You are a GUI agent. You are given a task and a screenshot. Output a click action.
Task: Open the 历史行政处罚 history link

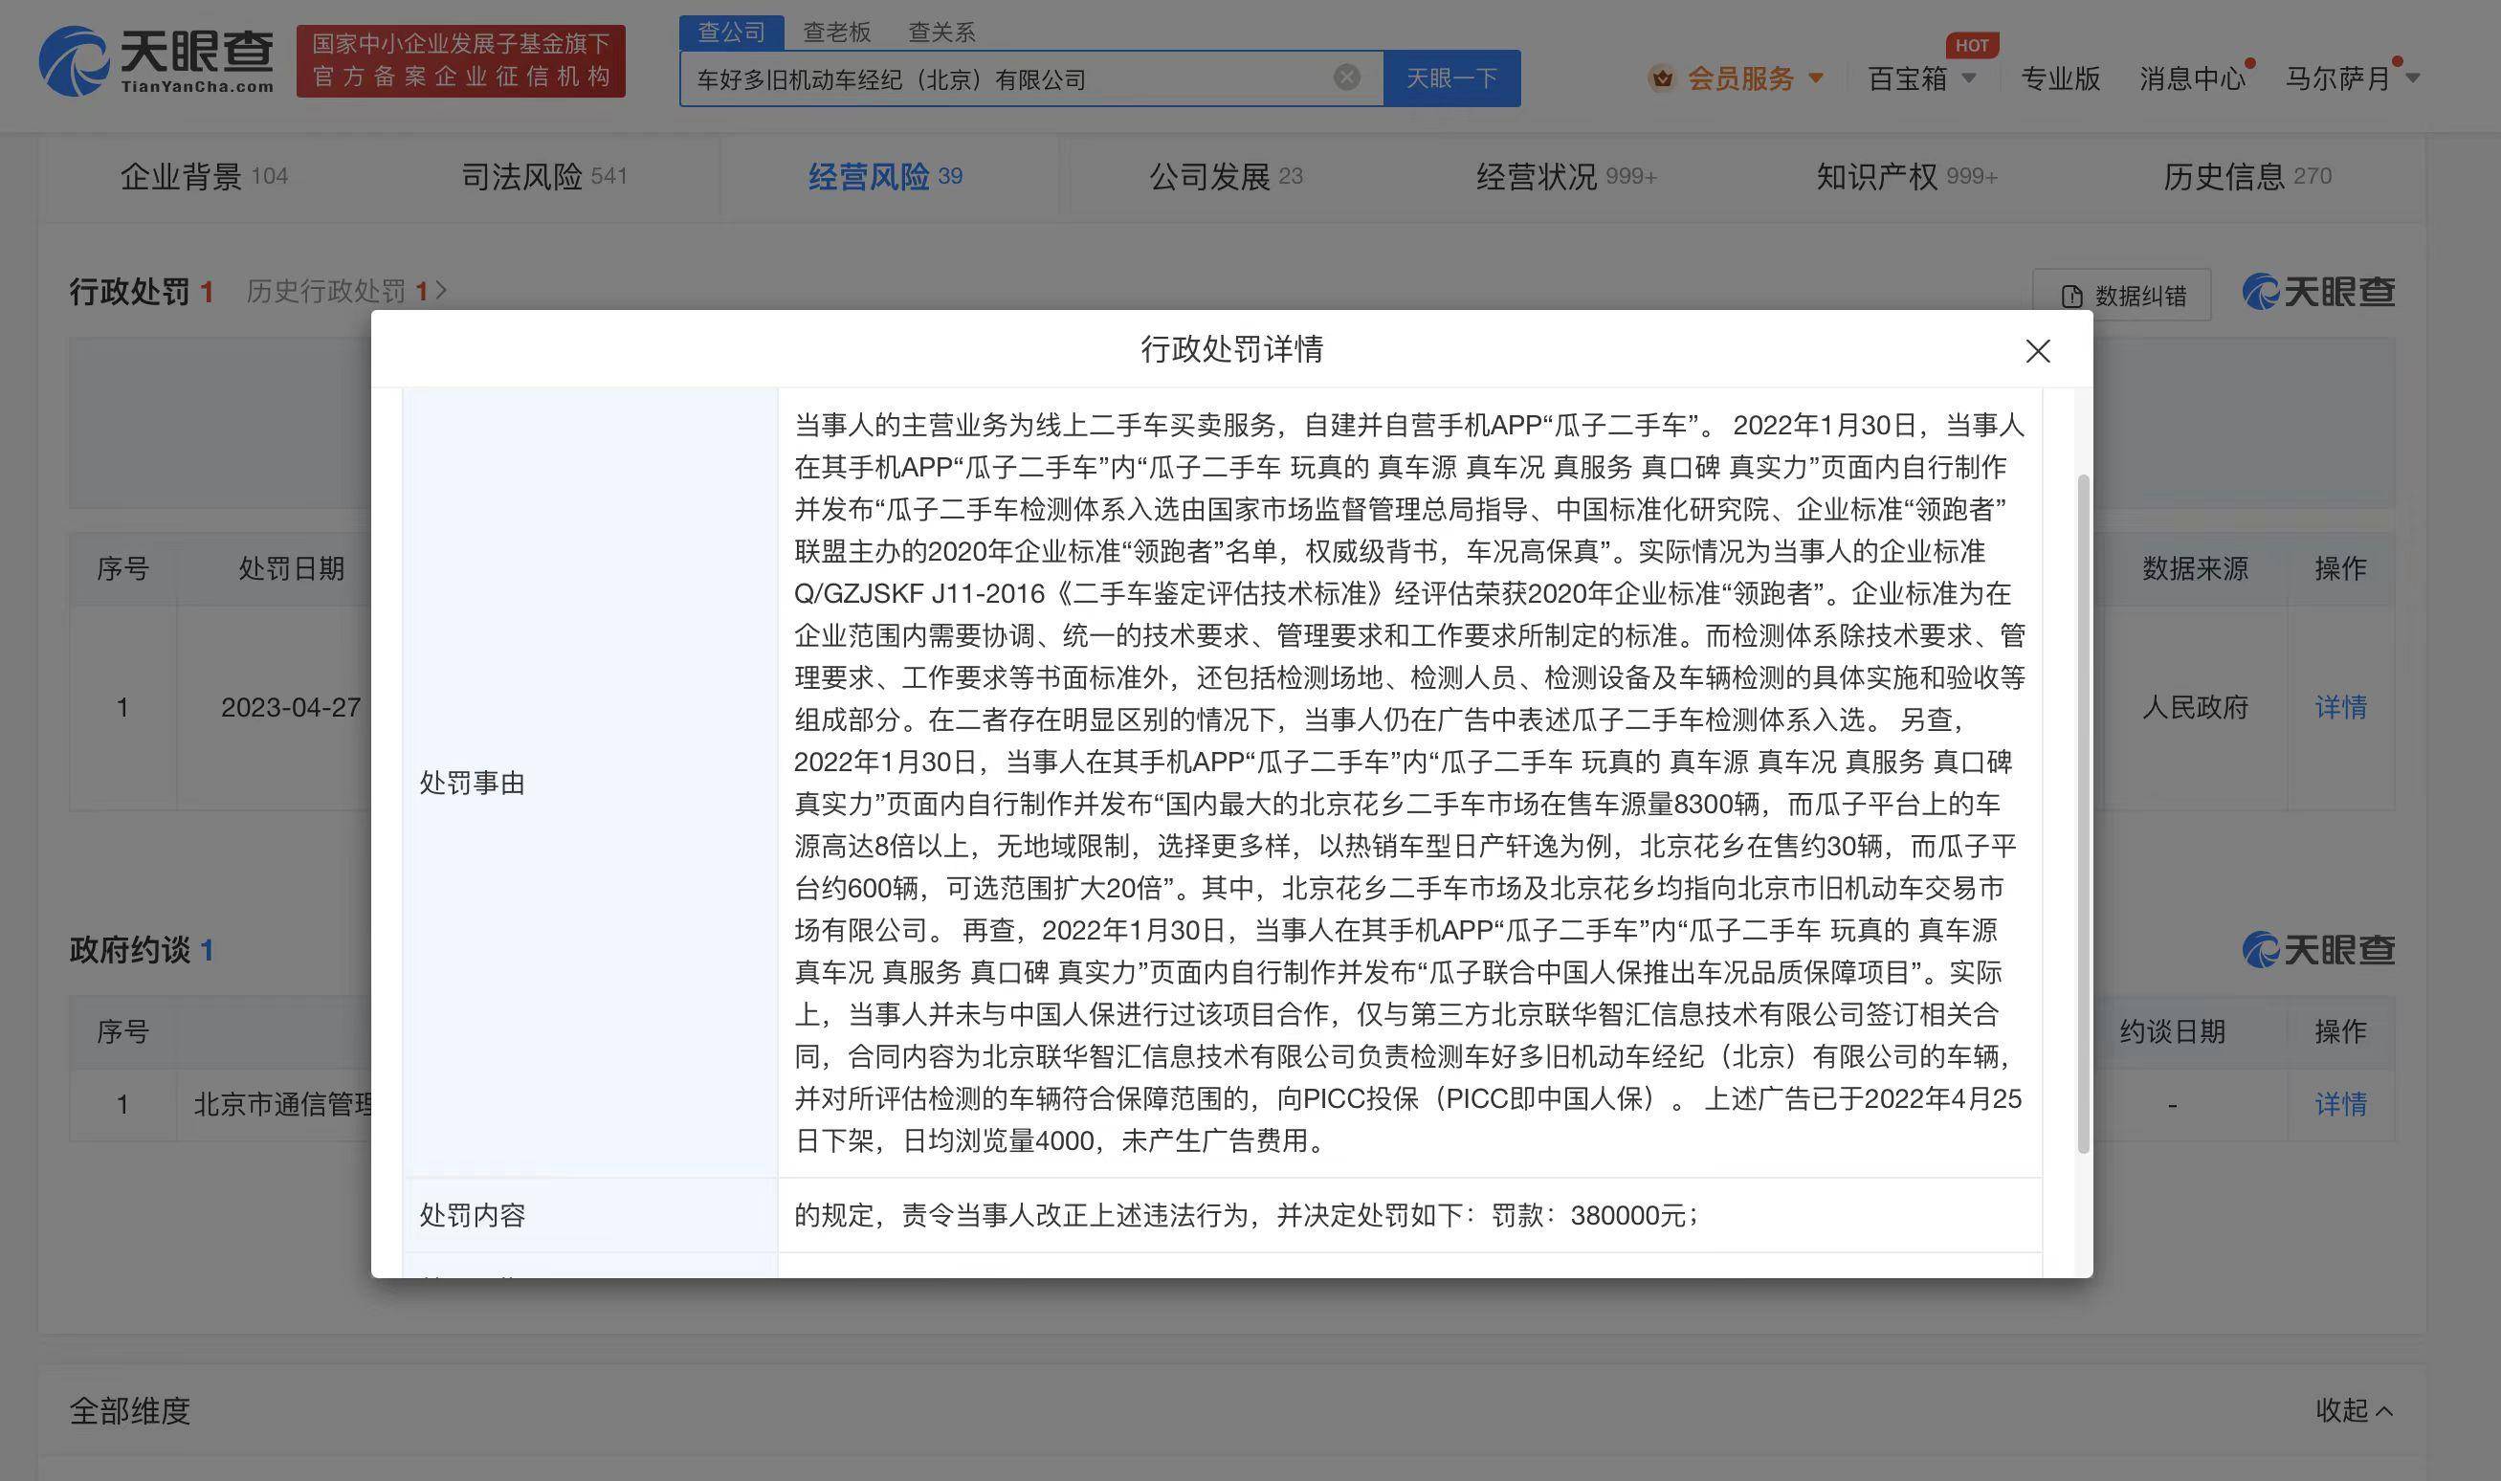coord(346,292)
